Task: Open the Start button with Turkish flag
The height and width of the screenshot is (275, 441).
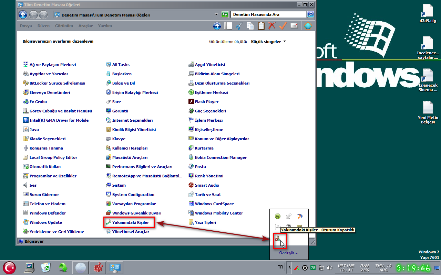Action: point(9,267)
